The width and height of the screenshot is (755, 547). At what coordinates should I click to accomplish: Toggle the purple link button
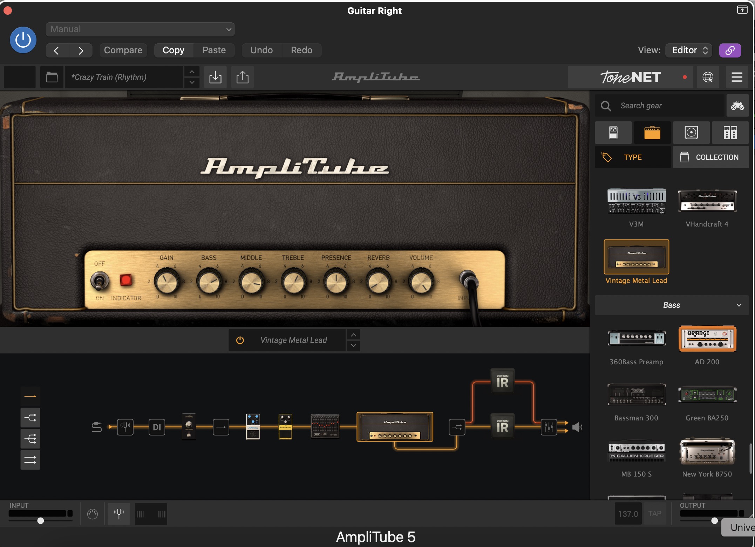(730, 50)
